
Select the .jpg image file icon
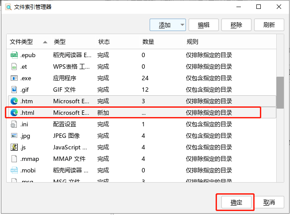pos(14,136)
